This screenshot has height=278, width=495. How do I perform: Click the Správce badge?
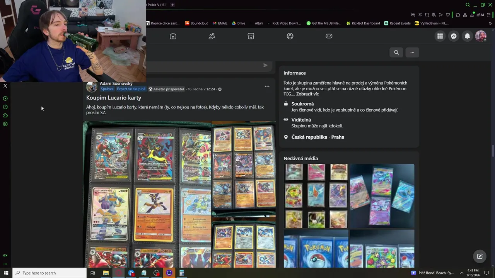point(107,89)
